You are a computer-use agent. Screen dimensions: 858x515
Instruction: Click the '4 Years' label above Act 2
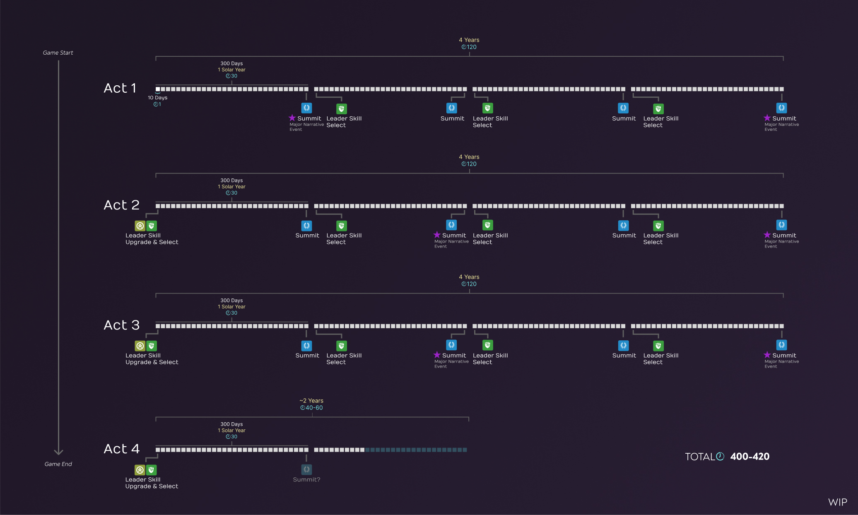[x=469, y=157]
